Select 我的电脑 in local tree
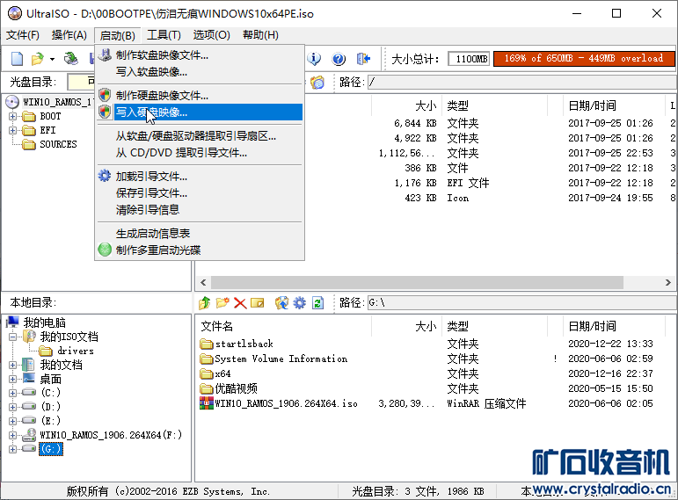The height and width of the screenshot is (500, 678). click(x=44, y=322)
